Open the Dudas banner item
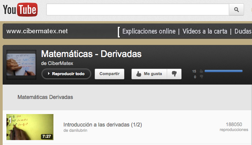252x145 pixels. (x=243, y=31)
